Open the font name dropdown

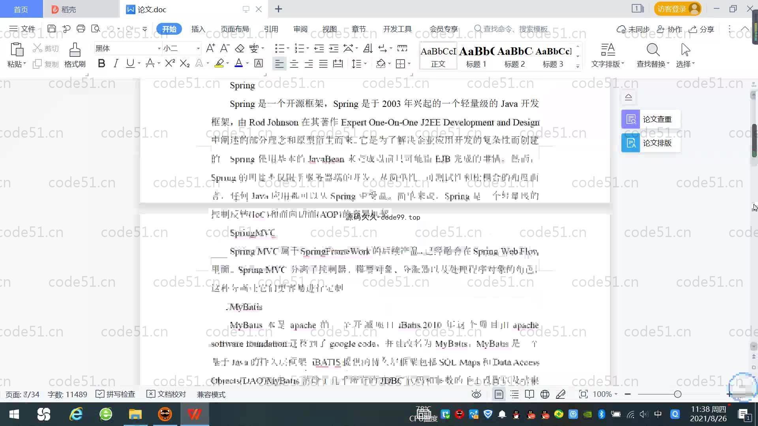pyautogui.click(x=159, y=49)
